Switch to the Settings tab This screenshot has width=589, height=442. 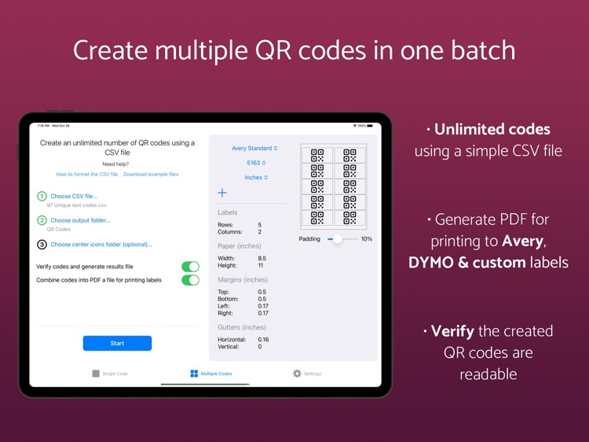click(x=307, y=374)
